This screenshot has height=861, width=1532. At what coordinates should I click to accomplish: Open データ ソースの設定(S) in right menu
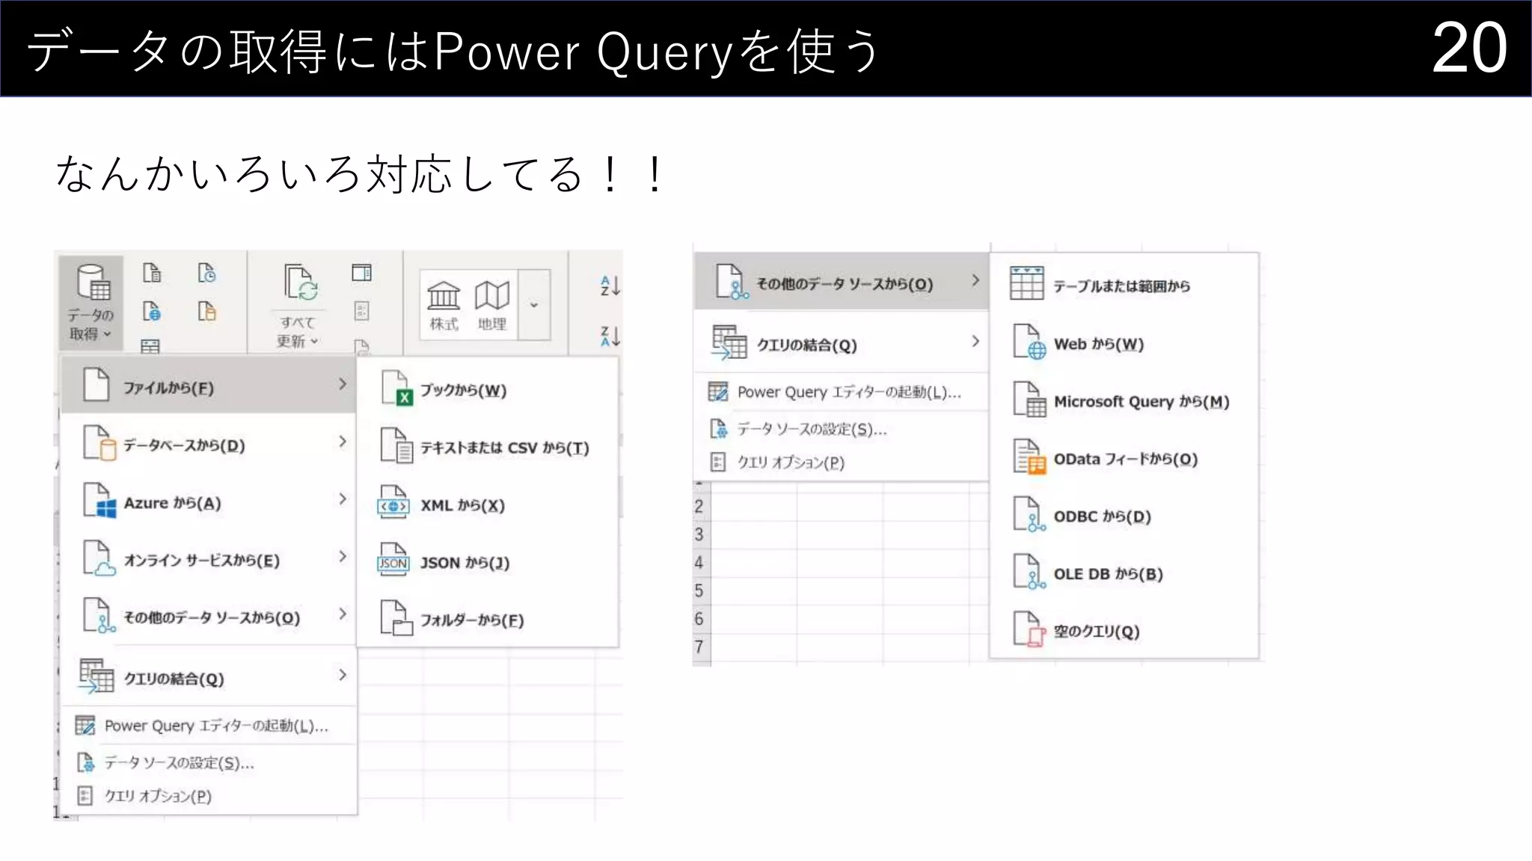(842, 428)
